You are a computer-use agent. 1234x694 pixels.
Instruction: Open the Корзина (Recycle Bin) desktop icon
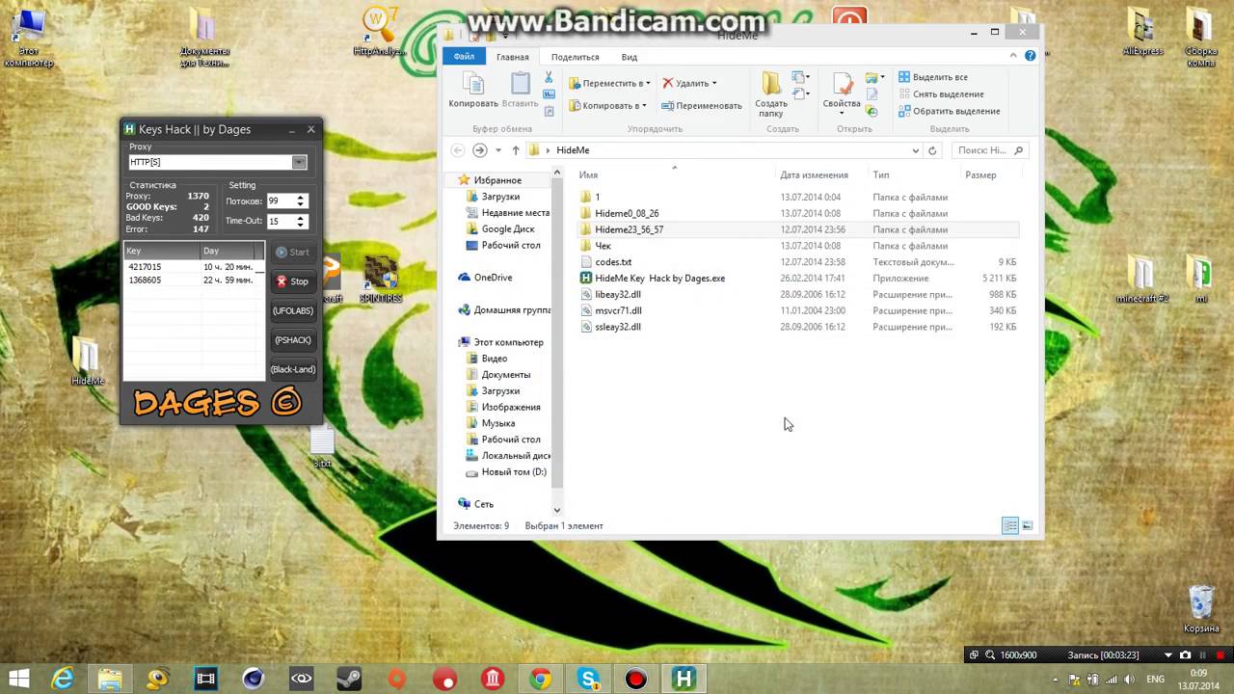(1201, 609)
